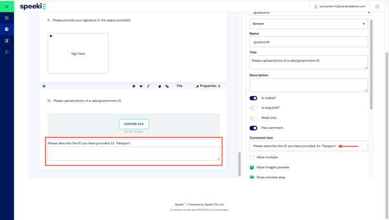The width and height of the screenshot is (389, 220).
Task: Select question 11 signature title text
Action: [91, 20]
